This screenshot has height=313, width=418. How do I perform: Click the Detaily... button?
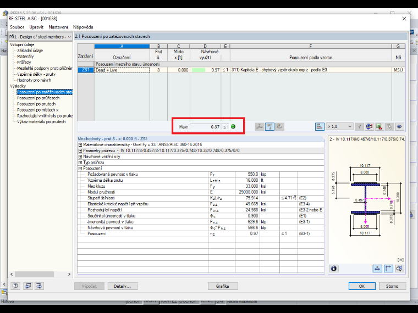(x=122, y=286)
